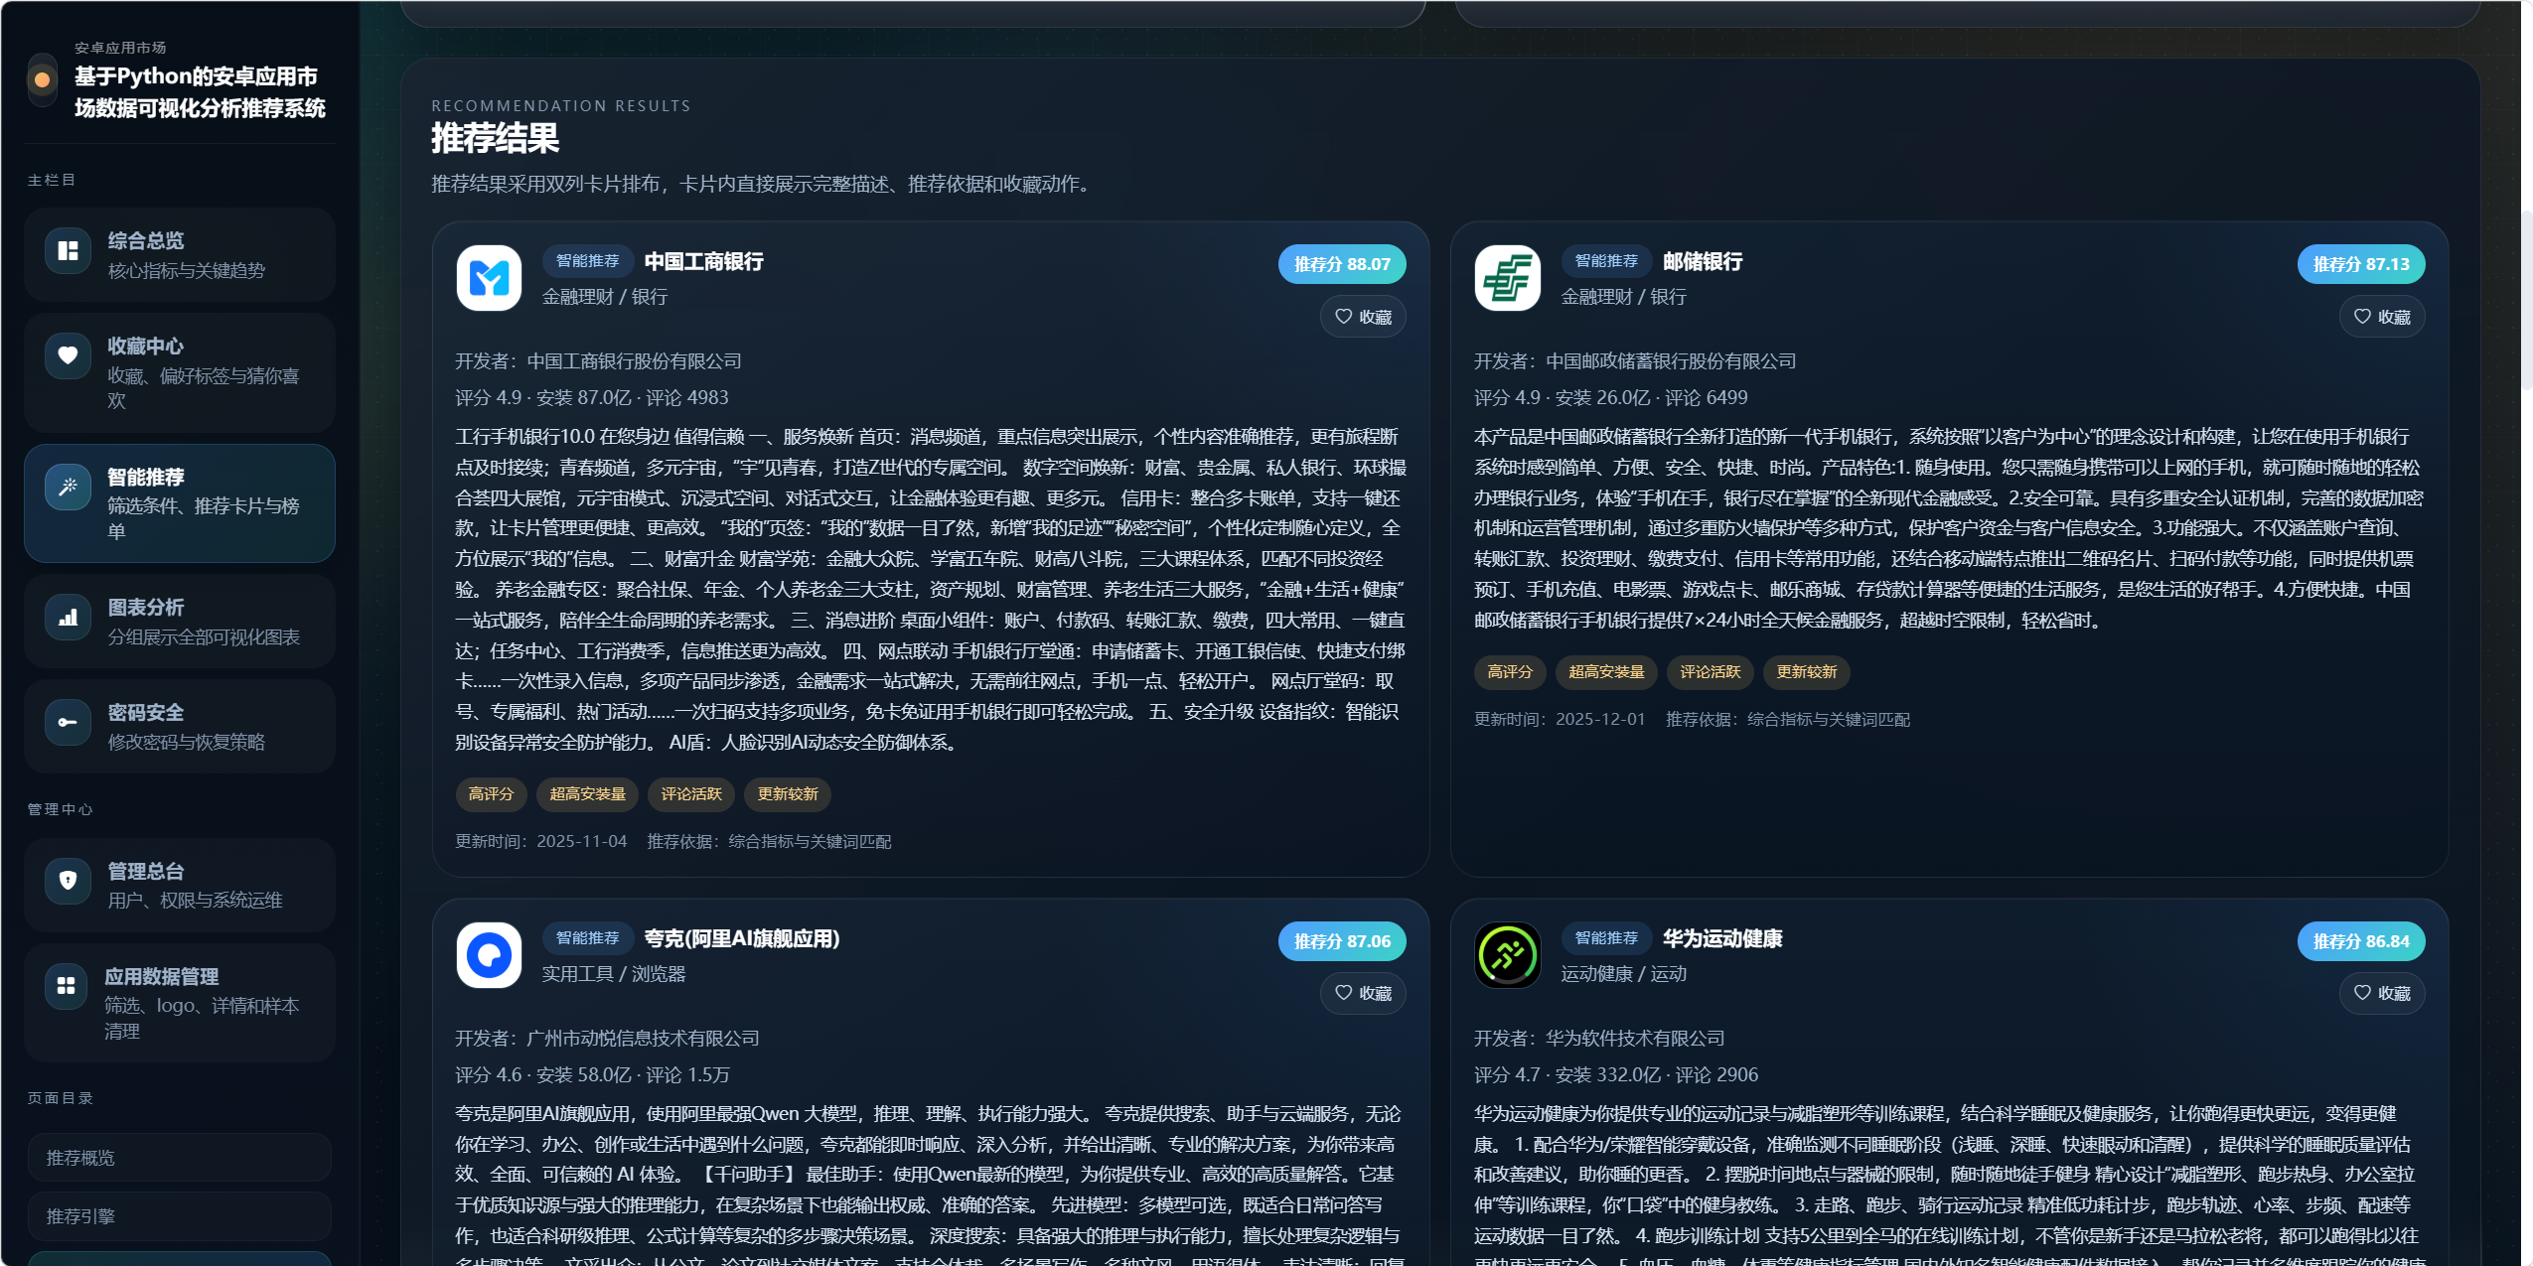The width and height of the screenshot is (2533, 1266).
Task: Jump to 推荐概览 in page directory
Action: (x=179, y=1158)
